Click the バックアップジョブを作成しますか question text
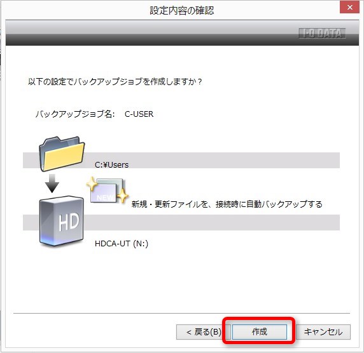Viewport: 364px width, 353px height. [x=115, y=81]
